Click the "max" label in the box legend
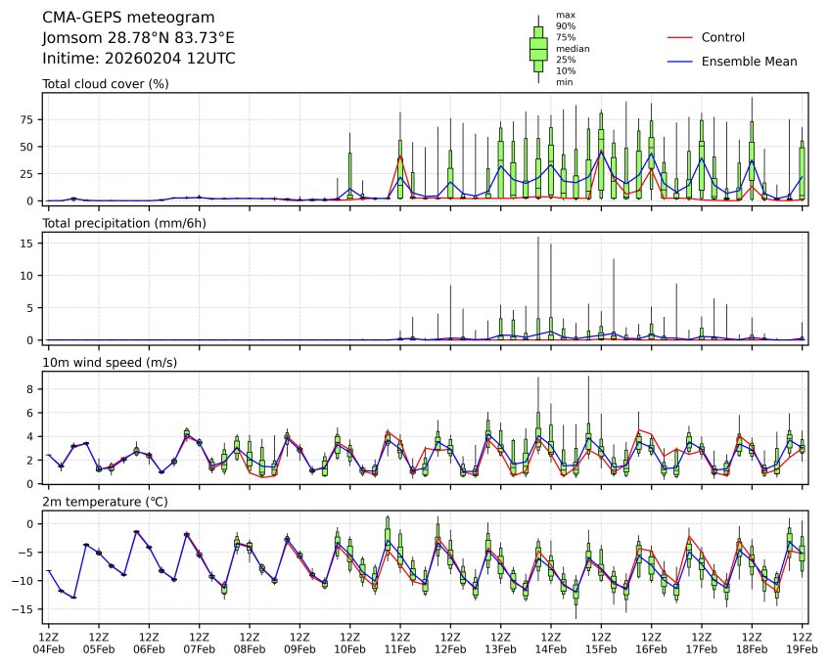Image resolution: width=829 pixels, height=666 pixels. click(x=565, y=15)
